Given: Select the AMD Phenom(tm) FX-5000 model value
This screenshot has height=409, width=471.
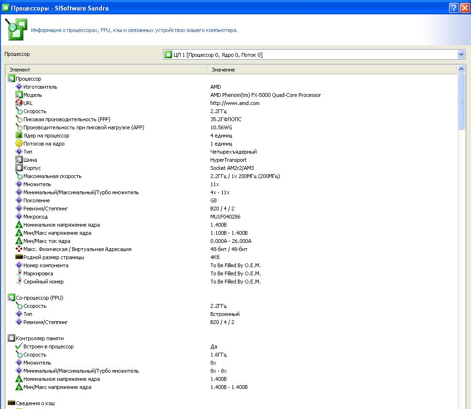Looking at the screenshot, I should click(266, 95).
